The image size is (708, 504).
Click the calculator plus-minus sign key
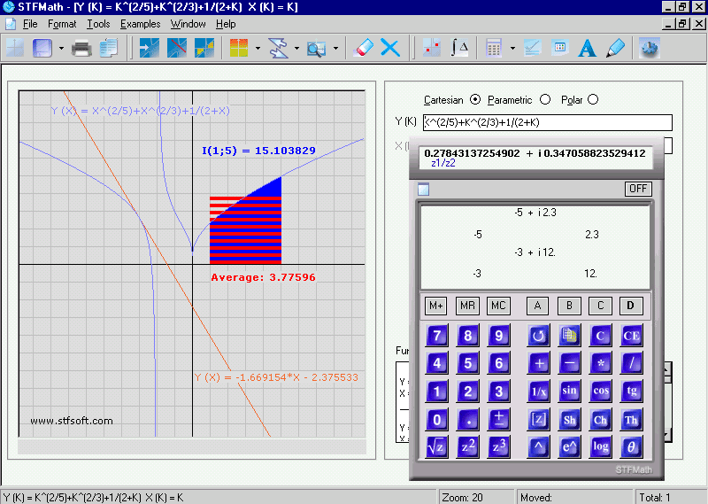click(x=498, y=420)
